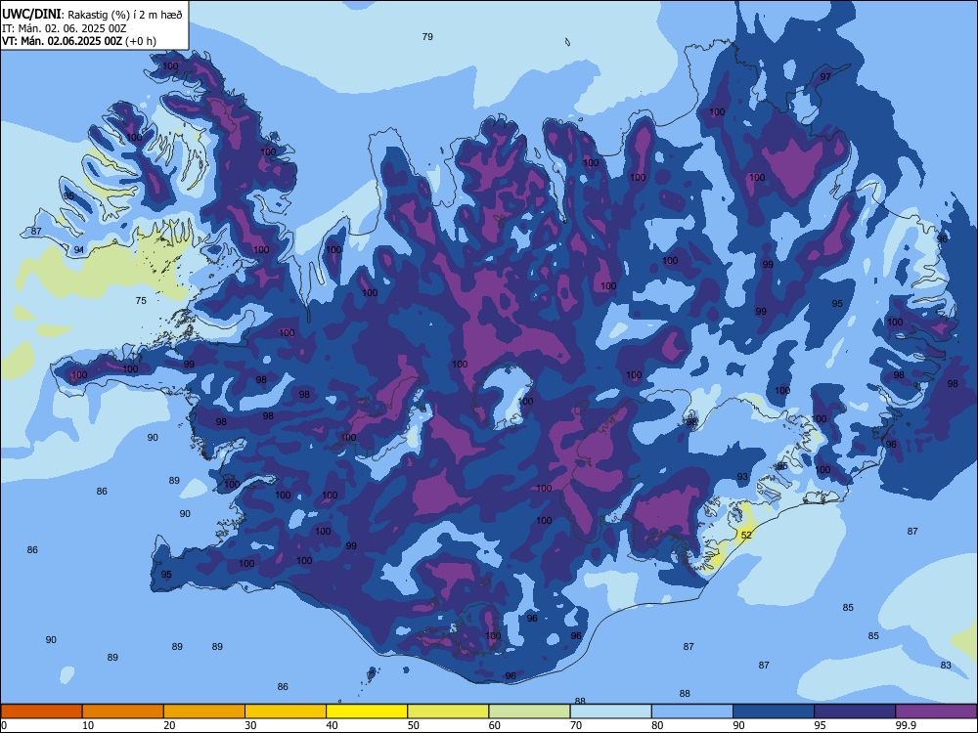Click the 20–30 legend color swatch

(204, 711)
